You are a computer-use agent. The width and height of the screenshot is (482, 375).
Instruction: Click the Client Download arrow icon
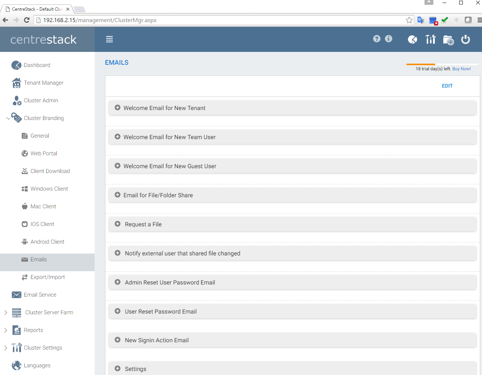coord(25,171)
